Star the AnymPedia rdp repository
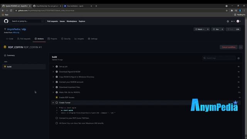This screenshot has width=247, height=139. tap(216, 29)
